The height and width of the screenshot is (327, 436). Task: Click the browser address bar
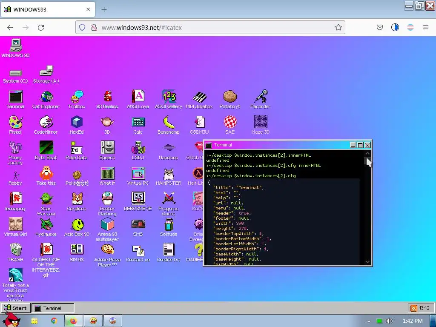(x=210, y=28)
